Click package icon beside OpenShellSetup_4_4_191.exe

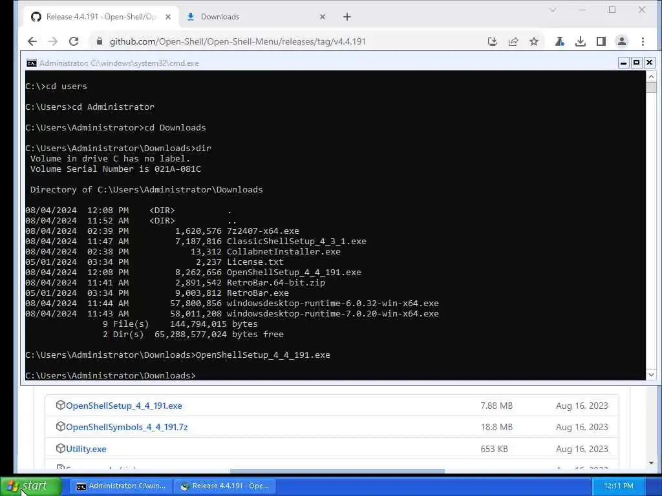coord(60,406)
